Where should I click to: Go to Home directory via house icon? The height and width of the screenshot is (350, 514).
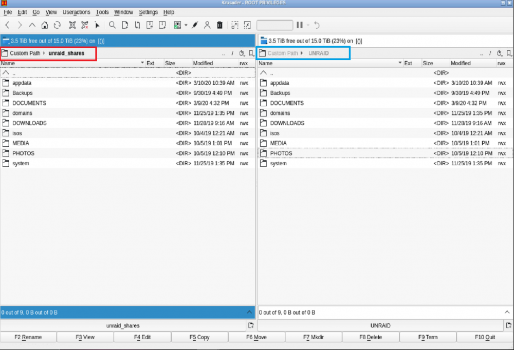click(x=45, y=25)
